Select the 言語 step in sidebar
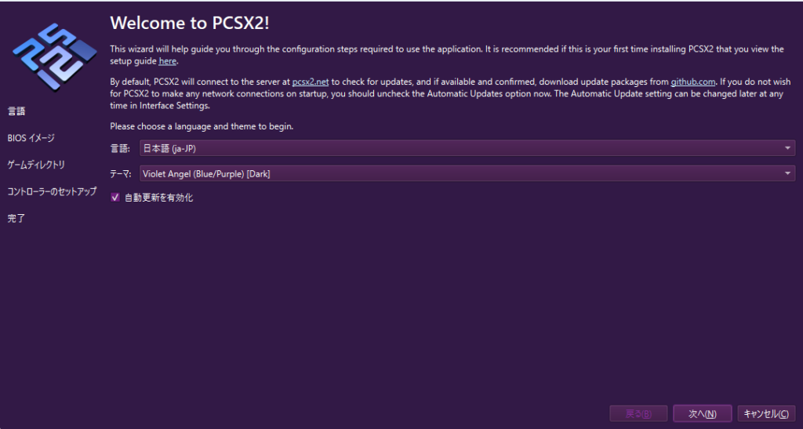This screenshot has height=429, width=803. 16,111
